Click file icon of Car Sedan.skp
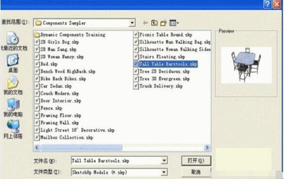 37,86
